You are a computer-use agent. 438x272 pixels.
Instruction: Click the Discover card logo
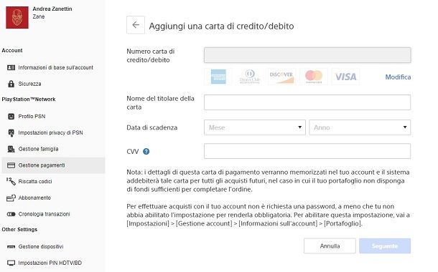(x=281, y=77)
